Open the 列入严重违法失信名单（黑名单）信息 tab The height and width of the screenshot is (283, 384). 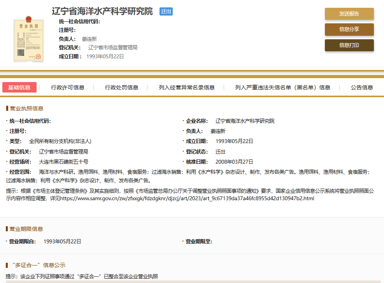pyautogui.click(x=282, y=87)
